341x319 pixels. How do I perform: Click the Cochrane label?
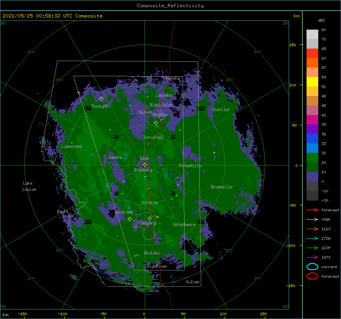tap(124, 212)
